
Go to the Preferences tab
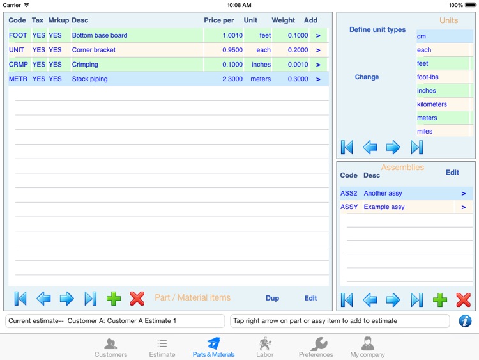pyautogui.click(x=316, y=348)
